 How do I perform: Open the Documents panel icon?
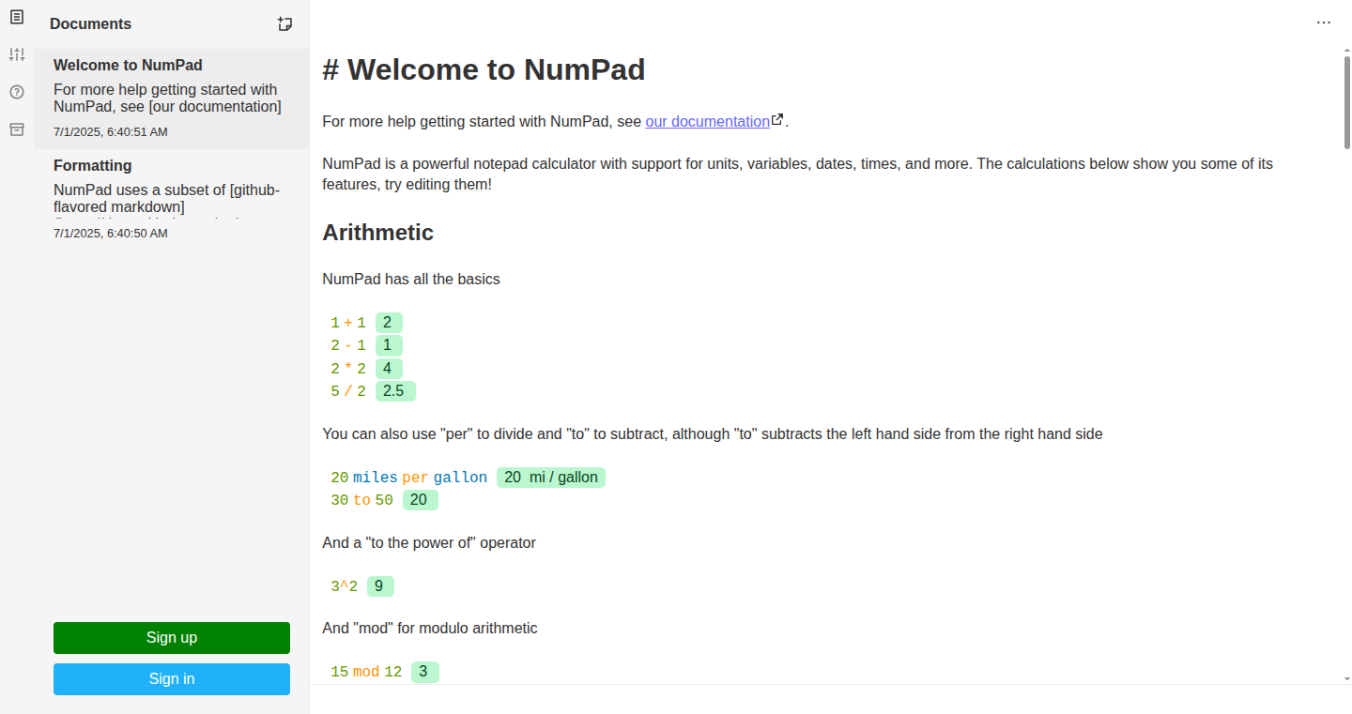(17, 17)
